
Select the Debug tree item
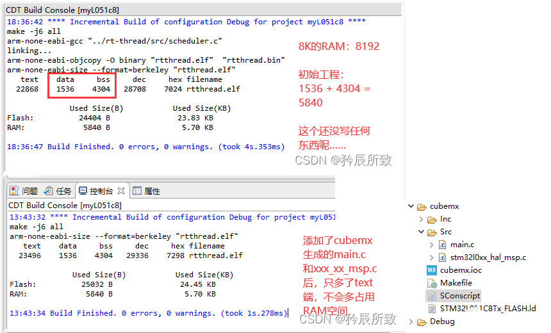coord(442,321)
